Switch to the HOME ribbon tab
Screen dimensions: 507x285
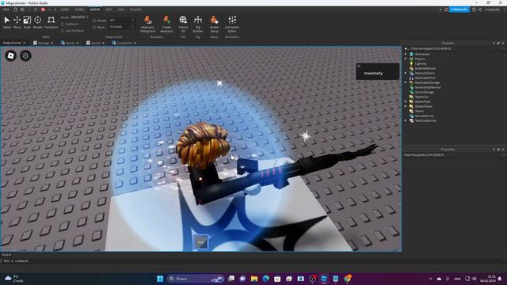tap(65, 9)
